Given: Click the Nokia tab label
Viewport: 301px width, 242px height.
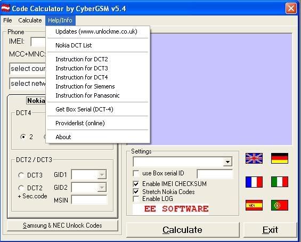Looking at the screenshot, I should pyautogui.click(x=36, y=100).
